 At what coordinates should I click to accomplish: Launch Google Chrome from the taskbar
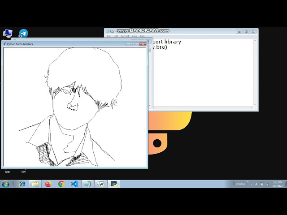tap(61, 184)
